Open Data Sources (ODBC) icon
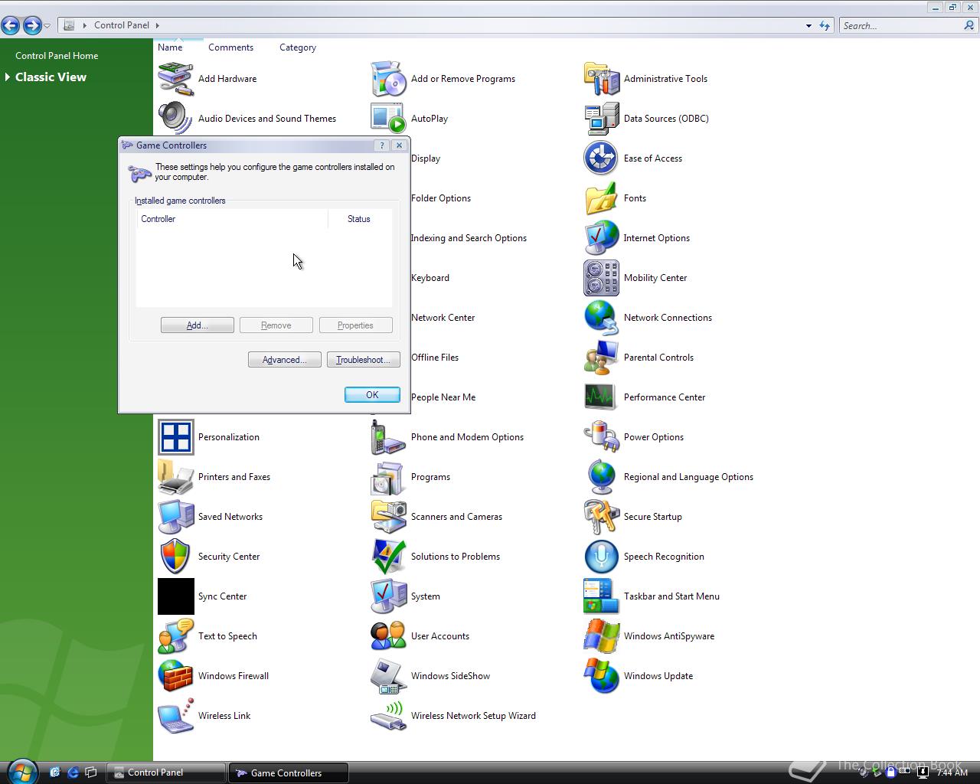This screenshot has width=980, height=784. (x=601, y=119)
